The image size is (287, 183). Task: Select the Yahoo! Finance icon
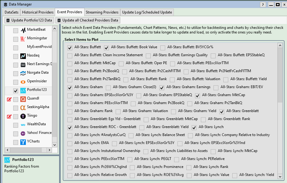click(23, 133)
